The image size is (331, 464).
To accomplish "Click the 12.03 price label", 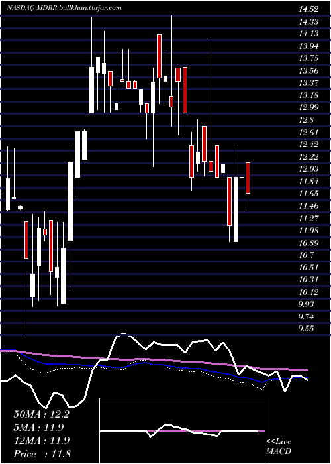I will [x=308, y=169].
